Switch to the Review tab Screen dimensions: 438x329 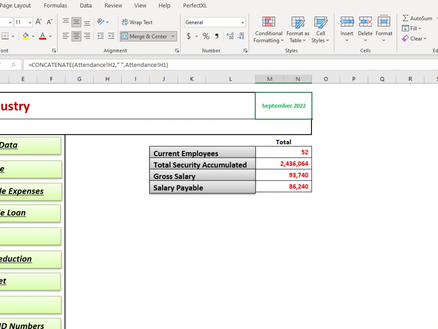113,6
